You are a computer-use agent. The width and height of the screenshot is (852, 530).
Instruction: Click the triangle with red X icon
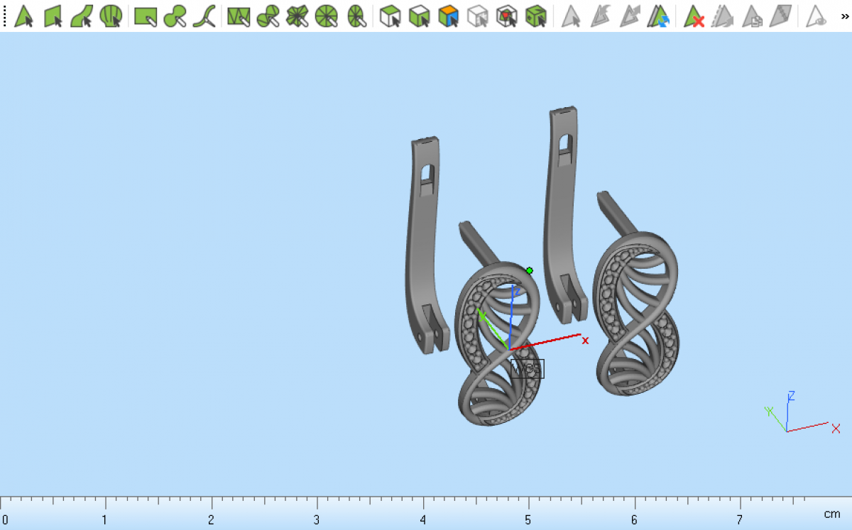pos(694,16)
